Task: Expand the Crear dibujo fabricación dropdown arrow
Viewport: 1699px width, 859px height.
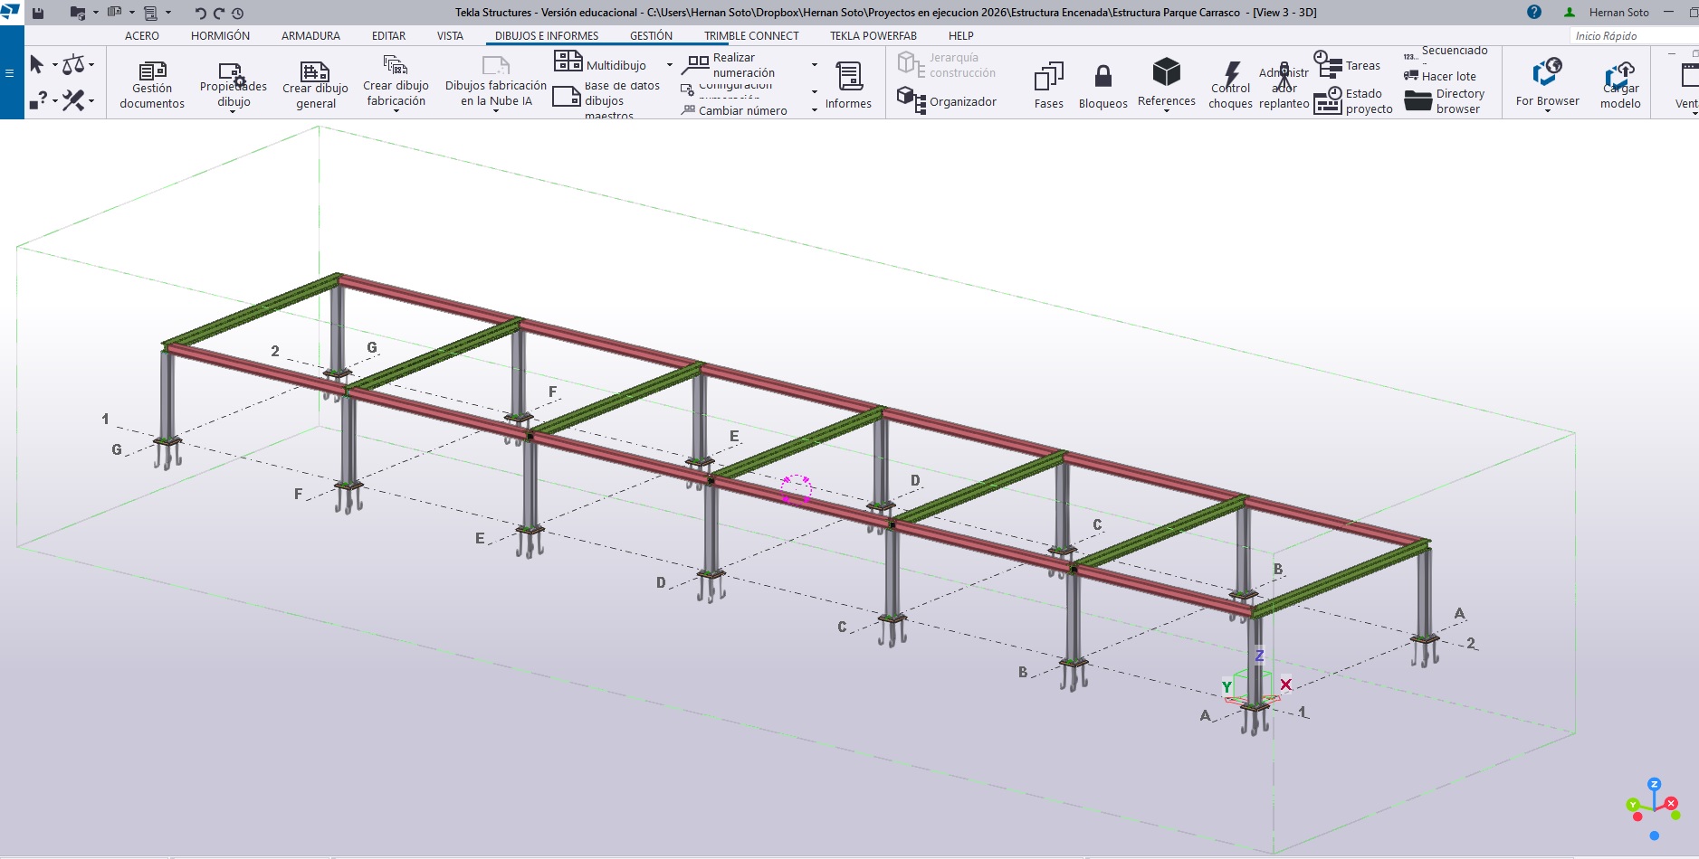Action: coord(396,111)
